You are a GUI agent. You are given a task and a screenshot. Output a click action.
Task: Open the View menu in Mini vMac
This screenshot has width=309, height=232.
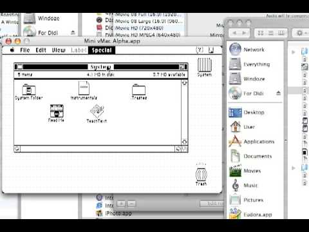[x=59, y=50]
